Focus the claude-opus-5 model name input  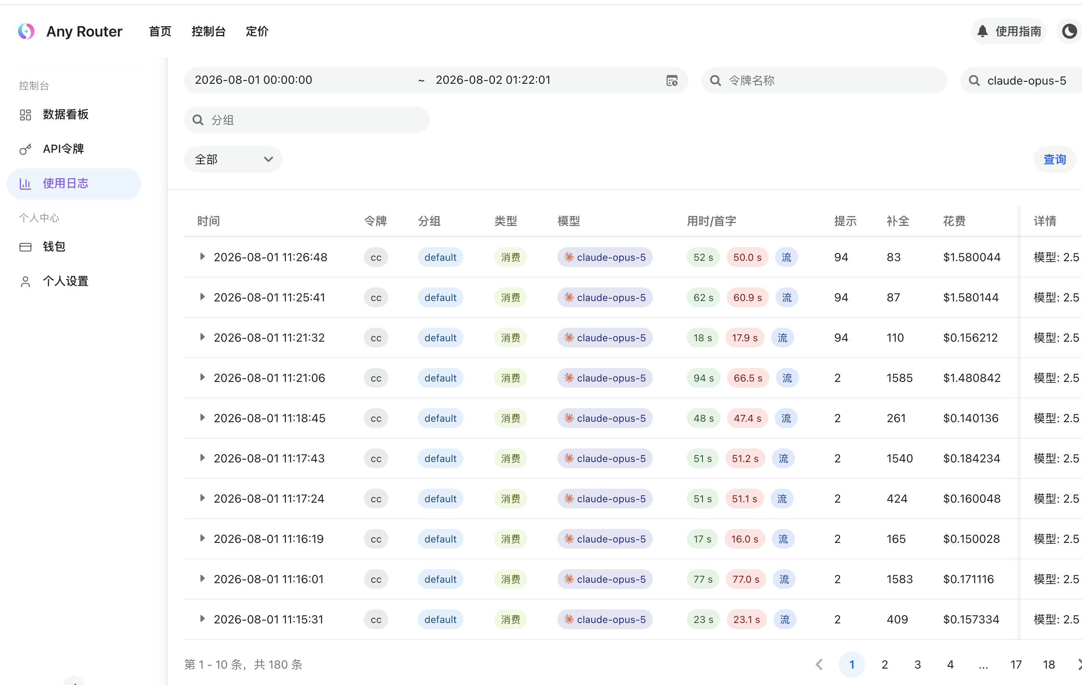tap(1022, 80)
